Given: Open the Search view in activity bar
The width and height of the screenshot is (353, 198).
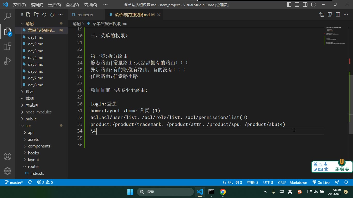Looking at the screenshot, I should (x=7, y=16).
